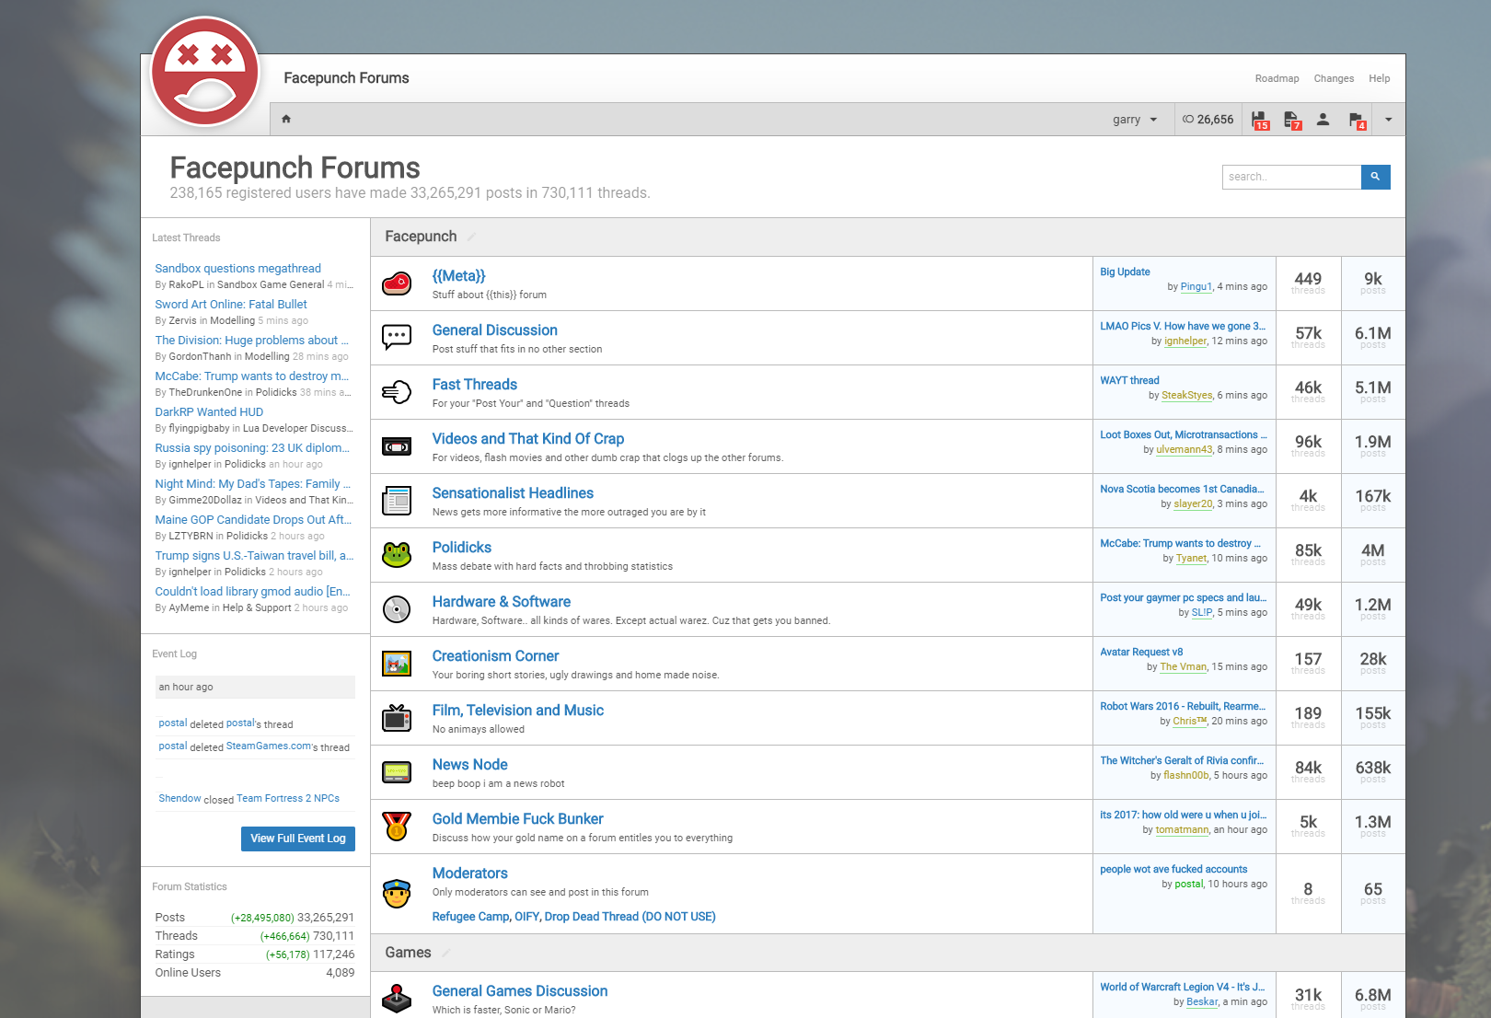Open the Roadmap link
The width and height of the screenshot is (1491, 1018).
pos(1277,78)
